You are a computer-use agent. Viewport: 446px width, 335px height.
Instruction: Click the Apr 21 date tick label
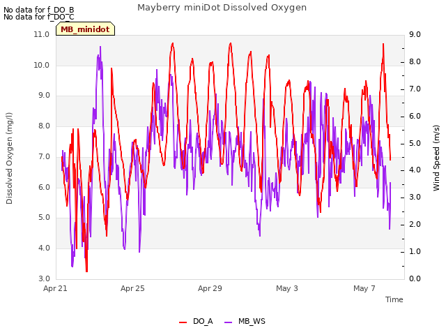pos(55,288)
